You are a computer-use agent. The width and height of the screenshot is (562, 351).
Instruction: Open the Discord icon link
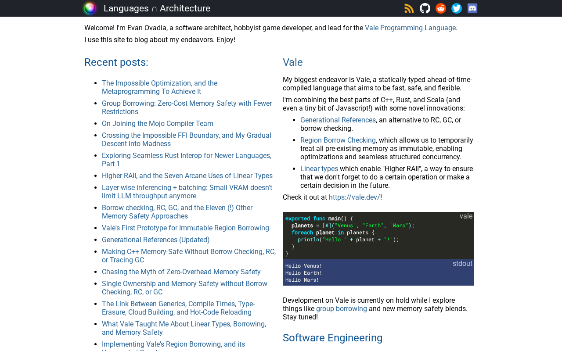click(x=472, y=8)
